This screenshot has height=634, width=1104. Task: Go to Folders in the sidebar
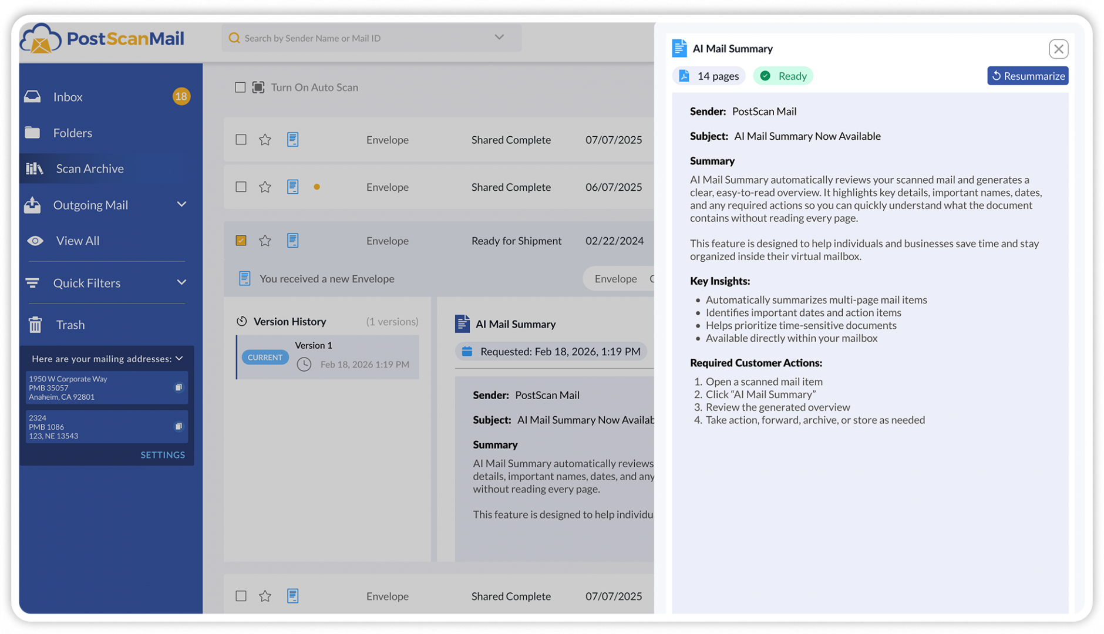click(72, 133)
